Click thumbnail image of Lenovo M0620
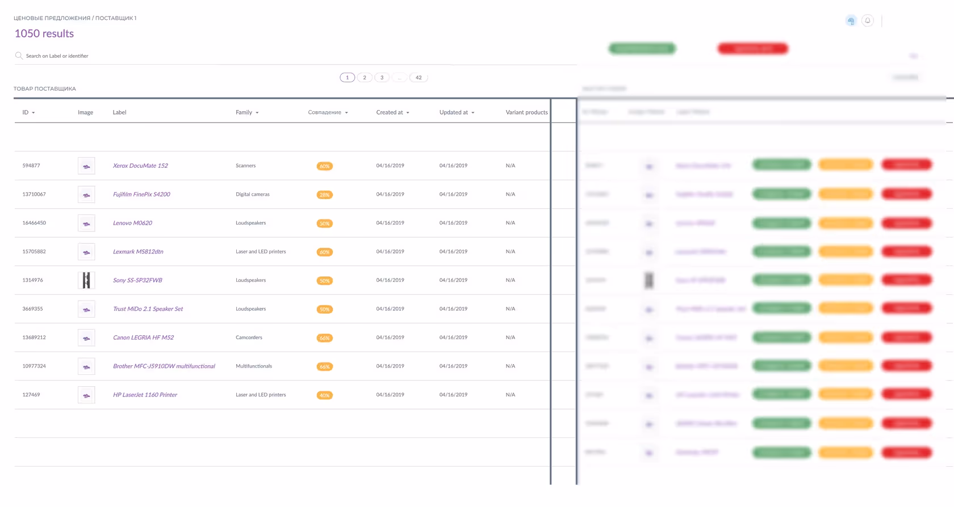Viewport: 954px width, 507px height. [86, 223]
